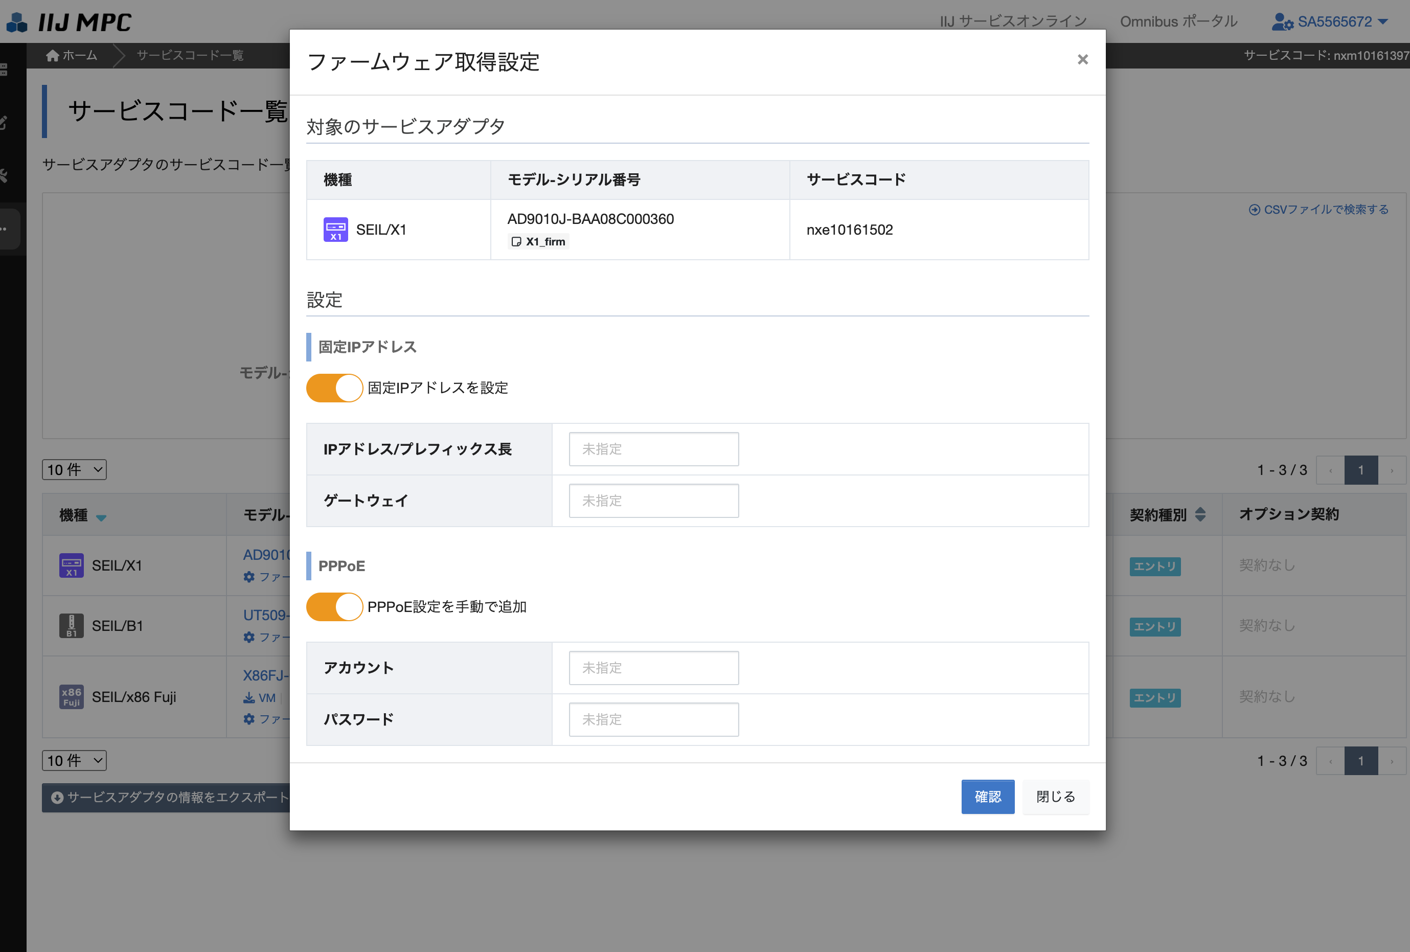The width and height of the screenshot is (1410, 952).
Task: Click page 1 in the bottom pagination
Action: (x=1361, y=761)
